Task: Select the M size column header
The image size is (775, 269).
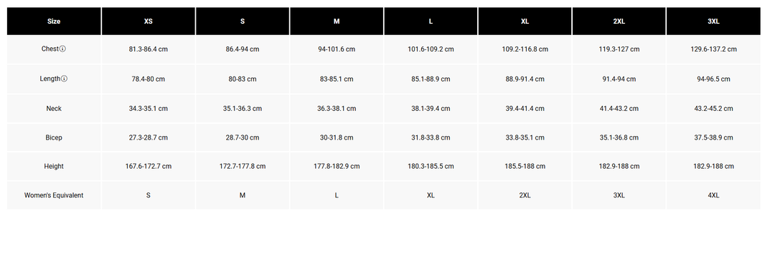Action: tap(337, 21)
